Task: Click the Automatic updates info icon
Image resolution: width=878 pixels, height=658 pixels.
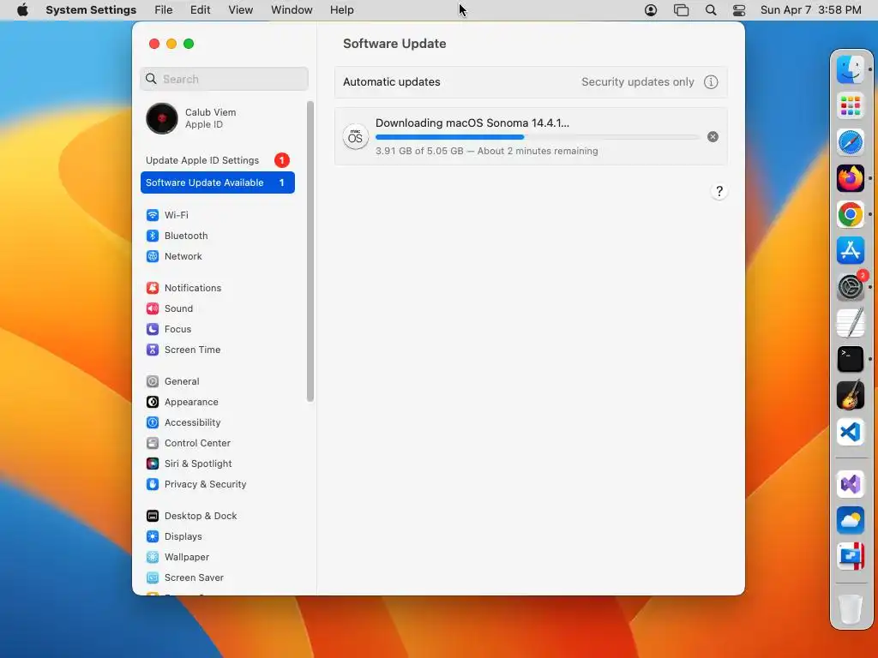Action: click(711, 82)
